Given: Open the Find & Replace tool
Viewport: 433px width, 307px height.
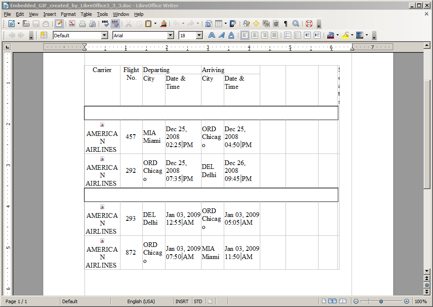Looking at the screenshot, I should (x=246, y=24).
